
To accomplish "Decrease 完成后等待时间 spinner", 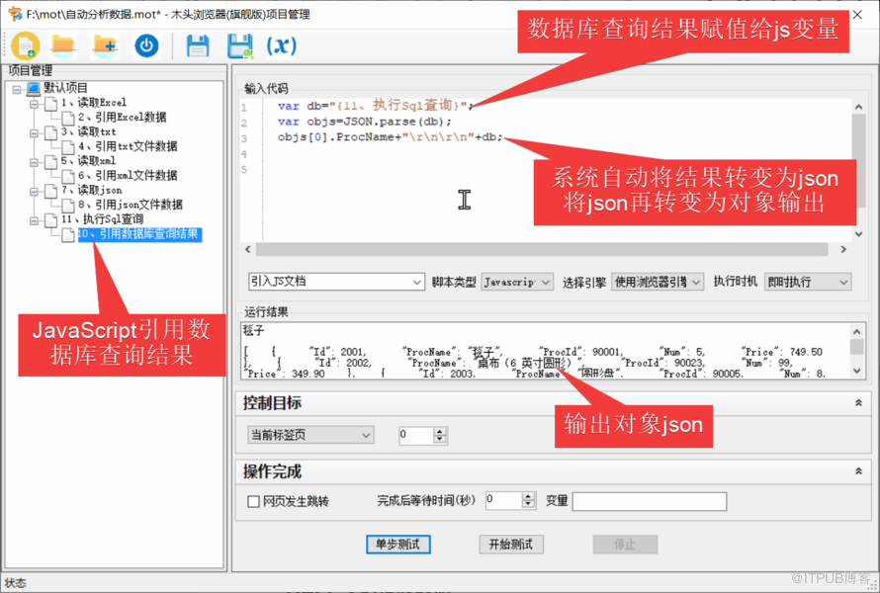I will click(528, 504).
